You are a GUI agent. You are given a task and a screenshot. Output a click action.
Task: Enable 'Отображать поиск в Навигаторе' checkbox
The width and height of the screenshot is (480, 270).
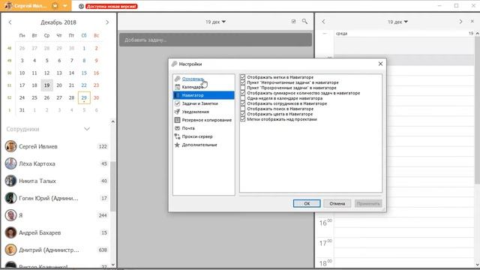243,109
